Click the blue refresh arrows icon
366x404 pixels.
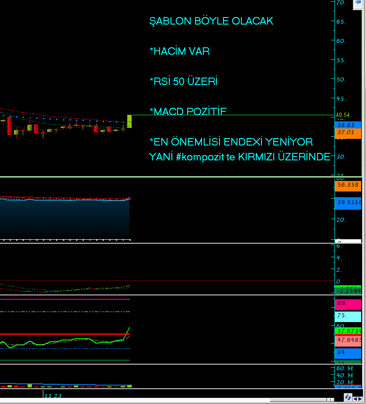pos(348,397)
